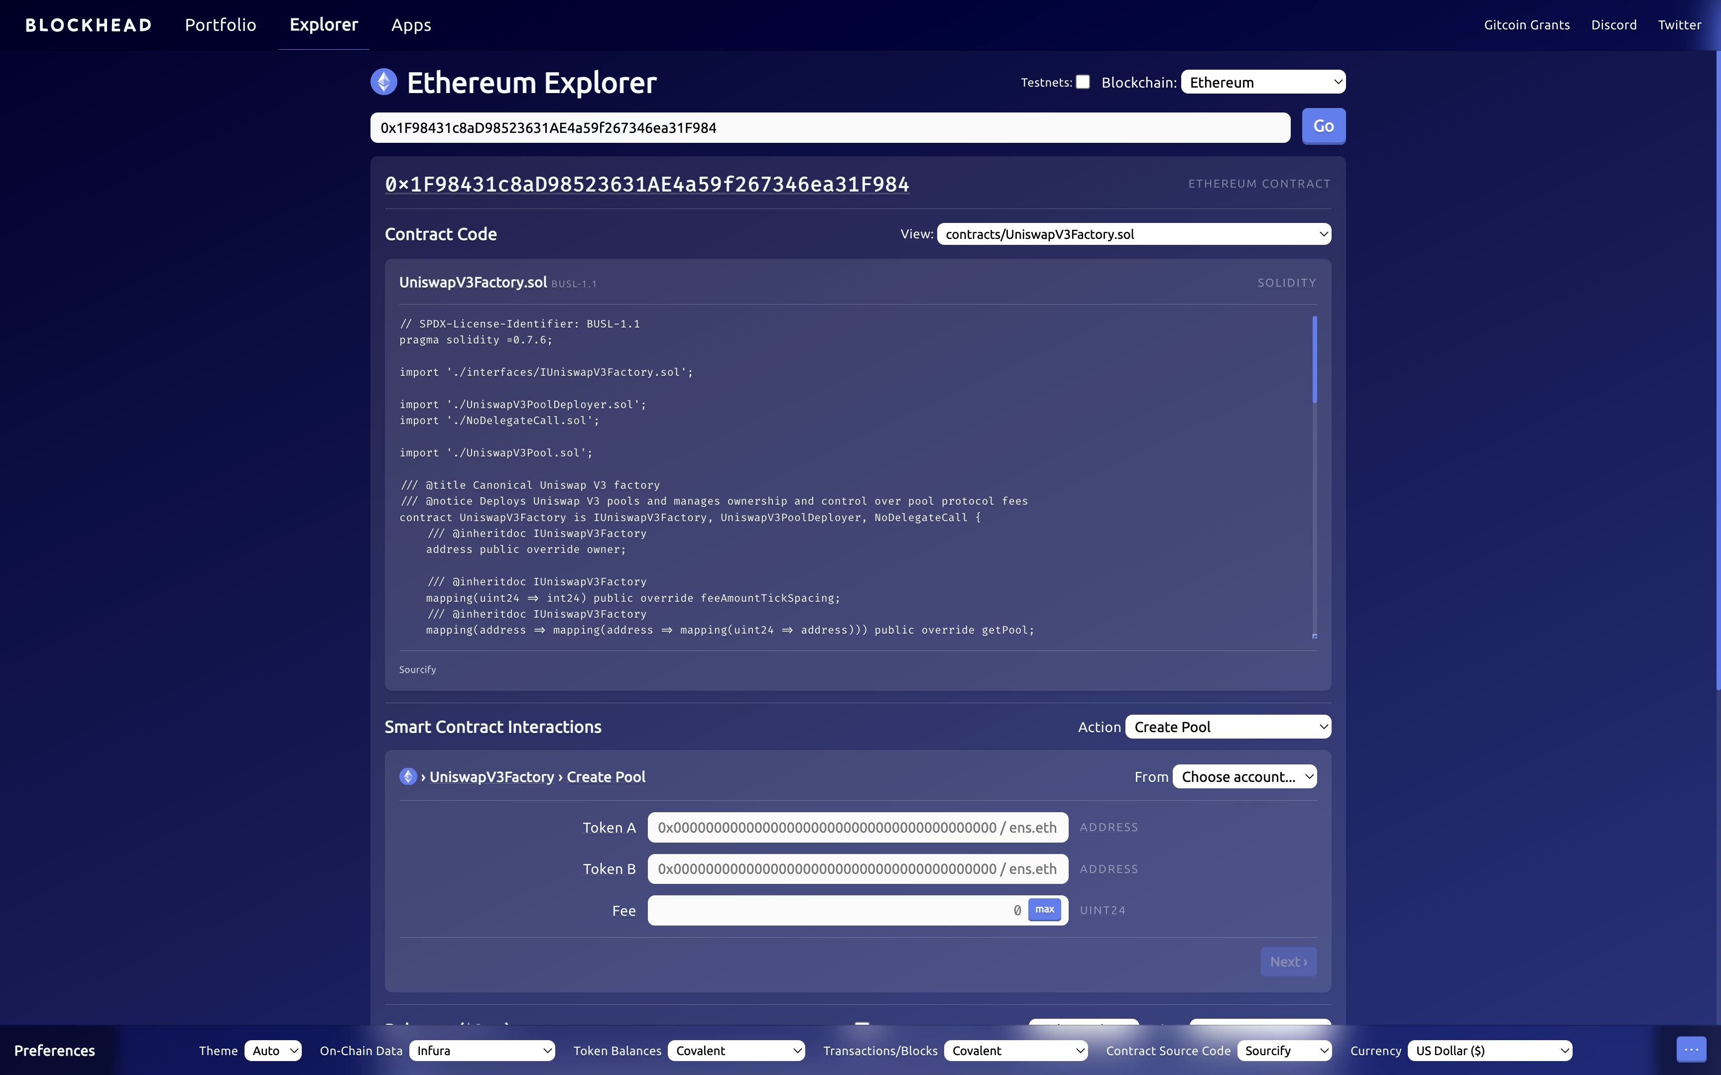Click the SOLIDITY language label
Image resolution: width=1721 pixels, height=1075 pixels.
[1286, 283]
